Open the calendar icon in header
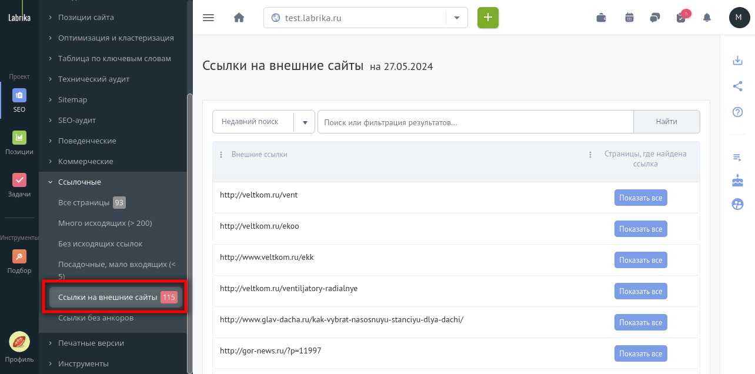 coord(629,18)
